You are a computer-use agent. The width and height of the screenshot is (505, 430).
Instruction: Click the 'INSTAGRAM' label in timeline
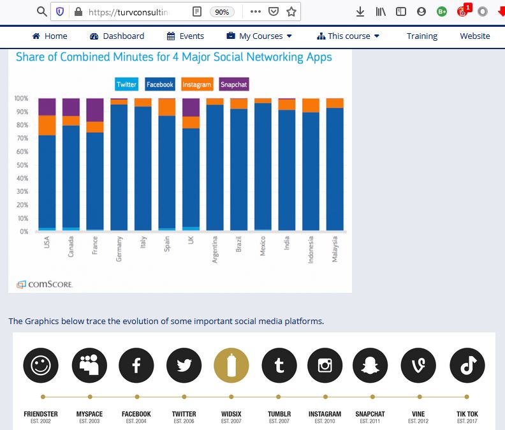click(x=325, y=414)
